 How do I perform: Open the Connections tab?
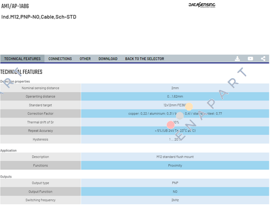(x=60, y=59)
